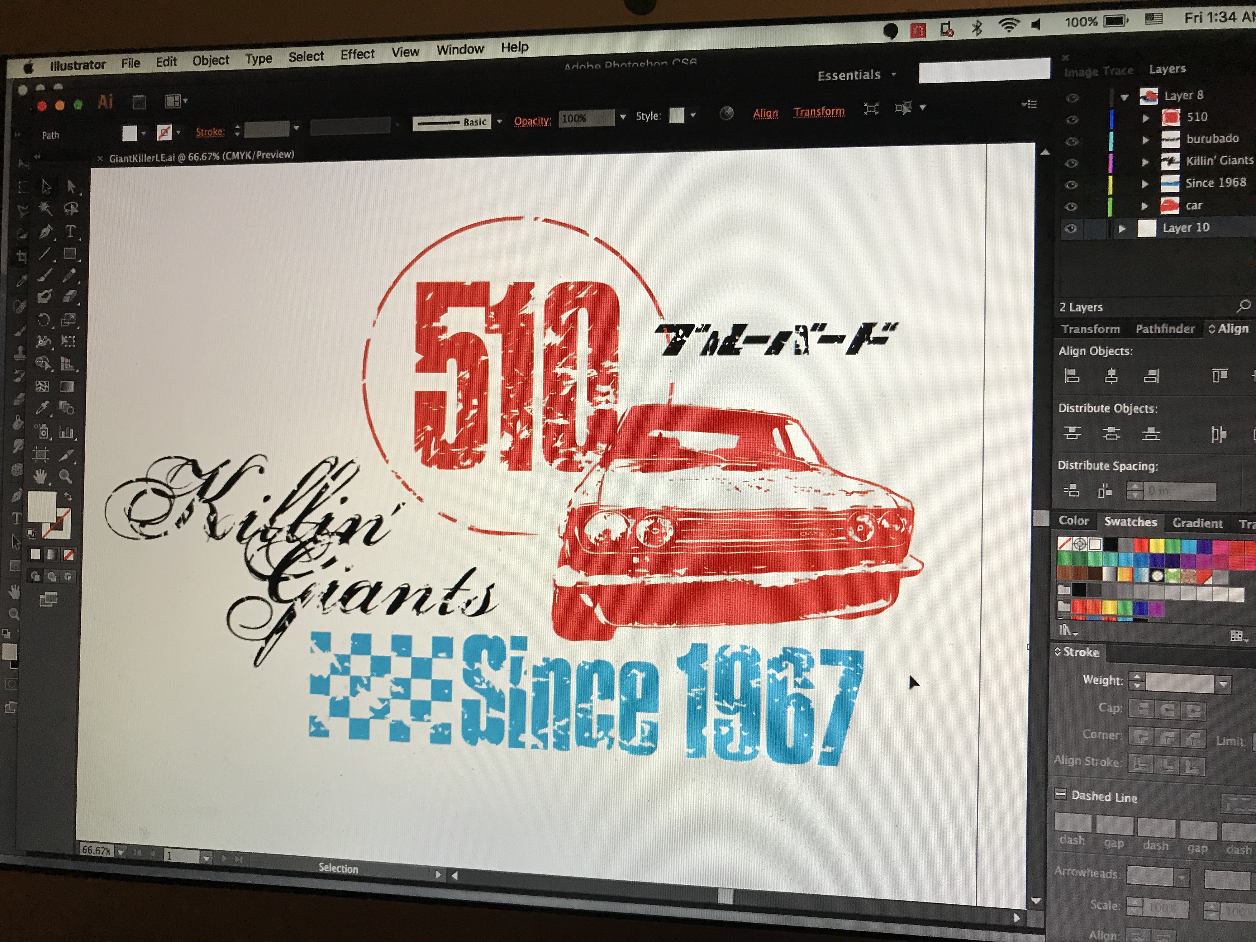Select the Gradient tool

click(x=68, y=386)
